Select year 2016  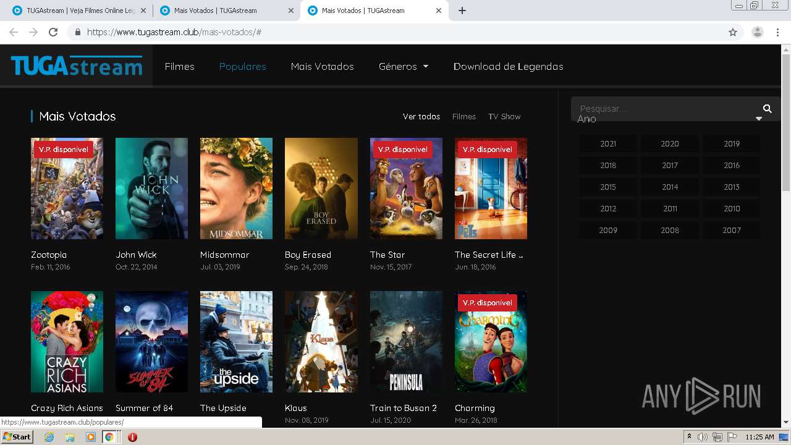(732, 165)
